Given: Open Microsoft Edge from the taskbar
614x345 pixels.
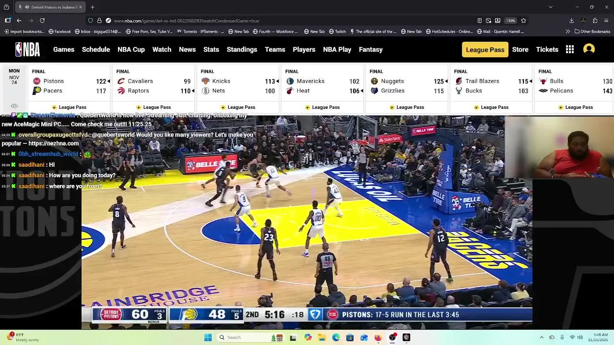Looking at the screenshot, I should click(336, 337).
